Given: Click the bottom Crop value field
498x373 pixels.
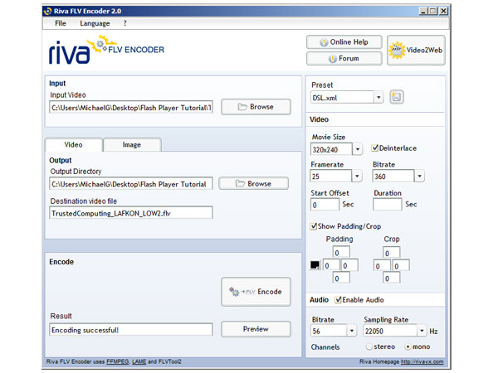Looking at the screenshot, I should coord(391,279).
